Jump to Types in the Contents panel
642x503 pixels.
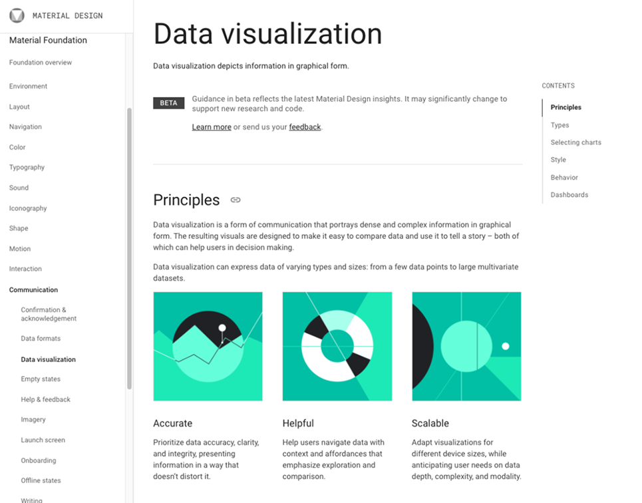(560, 124)
